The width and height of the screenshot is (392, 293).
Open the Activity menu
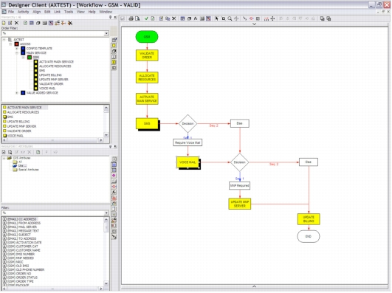23,12
